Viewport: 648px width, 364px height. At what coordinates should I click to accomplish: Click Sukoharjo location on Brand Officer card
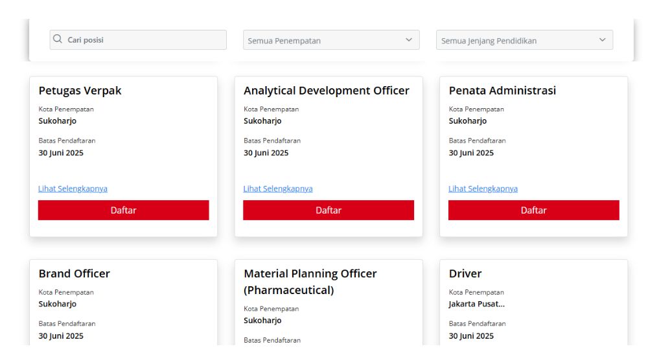pyautogui.click(x=58, y=304)
